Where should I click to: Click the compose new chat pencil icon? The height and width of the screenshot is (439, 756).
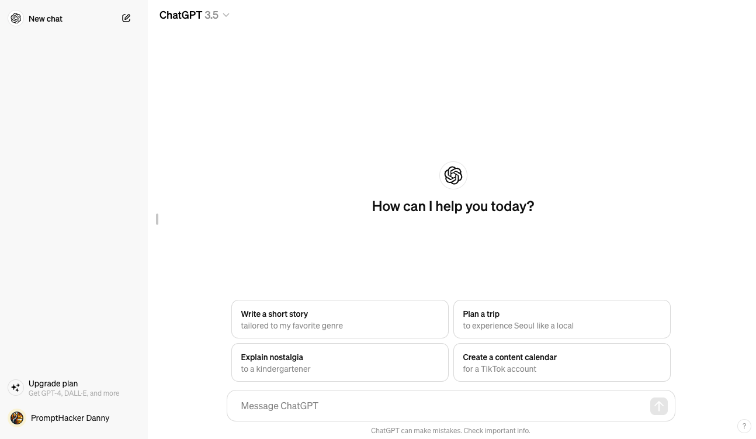point(126,18)
